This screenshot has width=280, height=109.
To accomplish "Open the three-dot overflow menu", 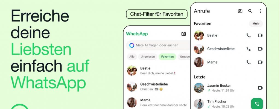I will click(x=260, y=11).
